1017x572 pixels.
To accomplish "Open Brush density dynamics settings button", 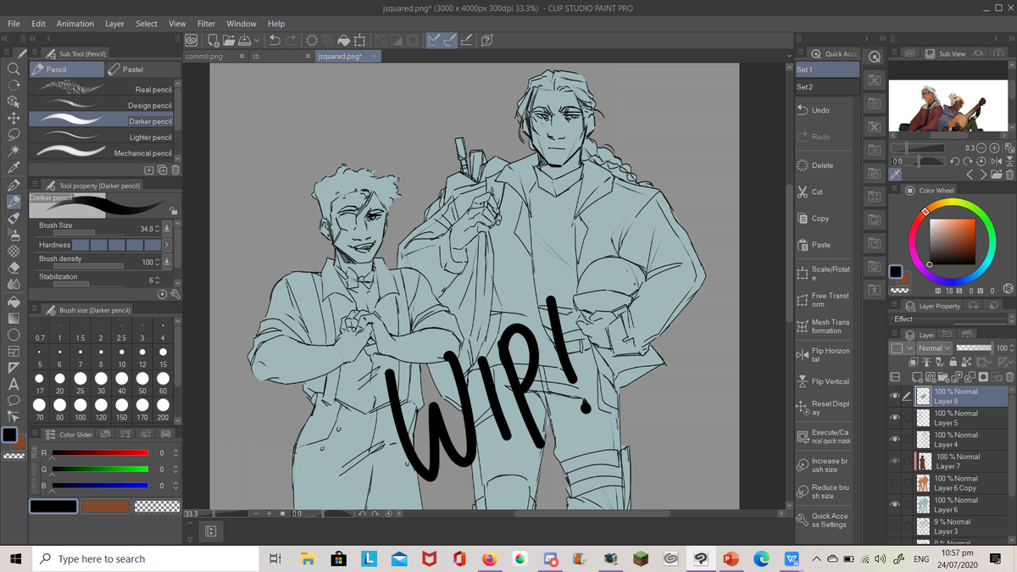I will (x=167, y=262).
